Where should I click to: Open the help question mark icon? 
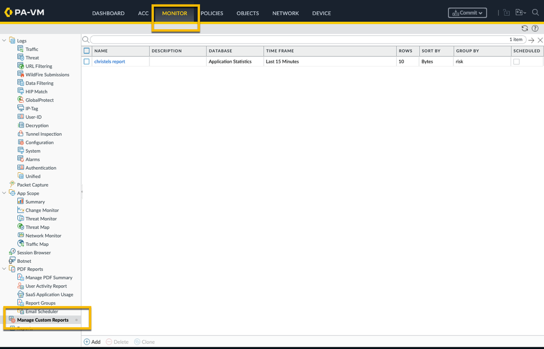[535, 28]
